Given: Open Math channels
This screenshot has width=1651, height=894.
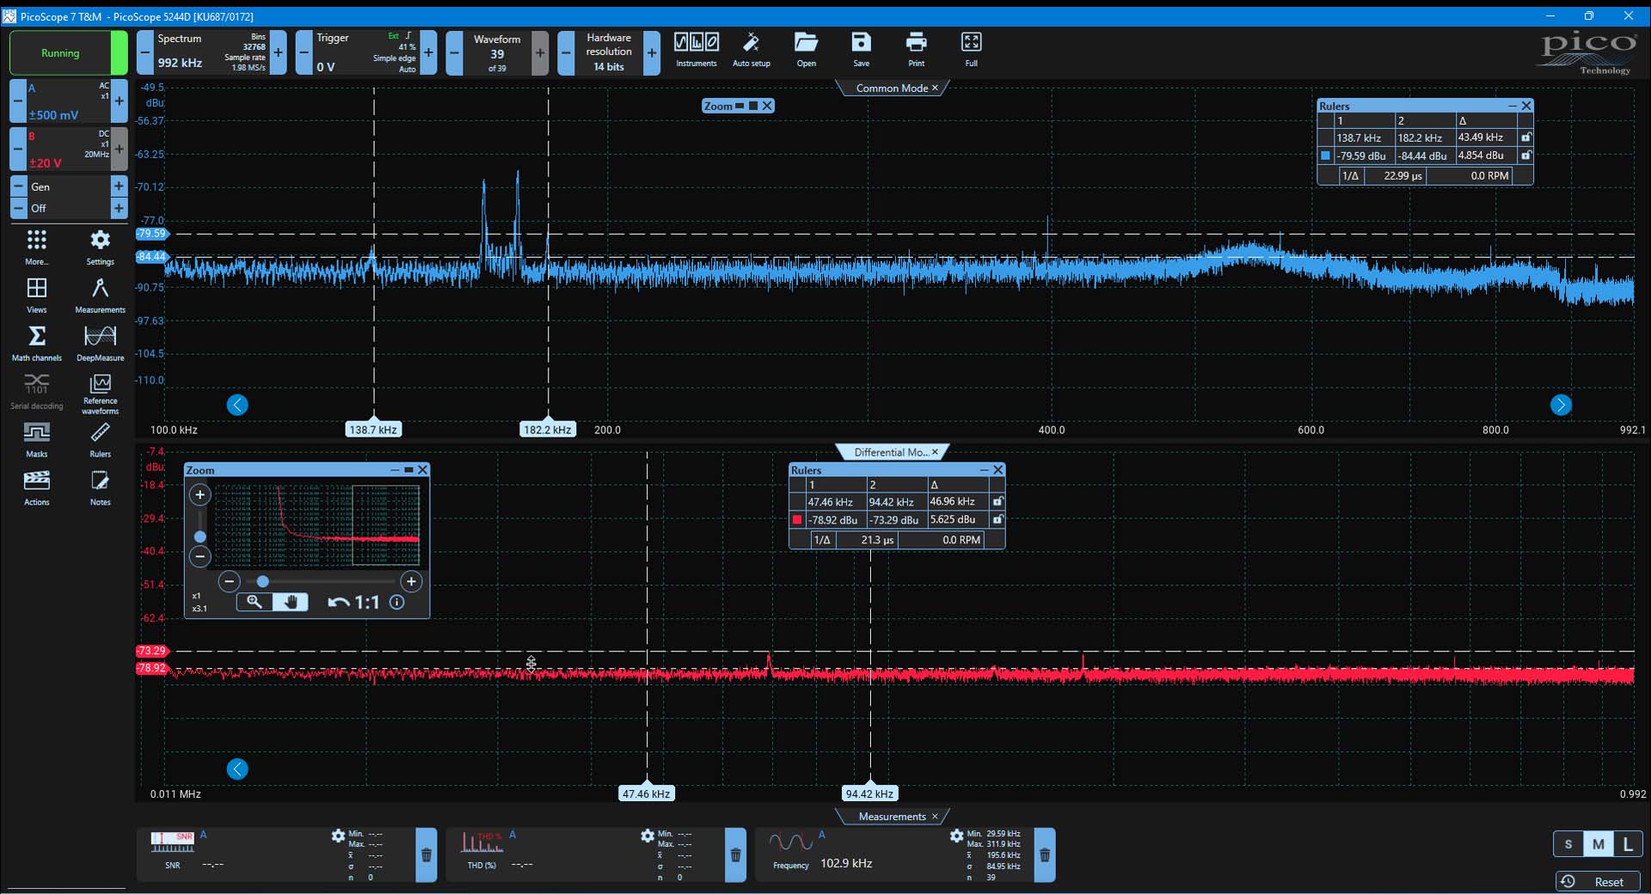Looking at the screenshot, I should click(x=36, y=343).
